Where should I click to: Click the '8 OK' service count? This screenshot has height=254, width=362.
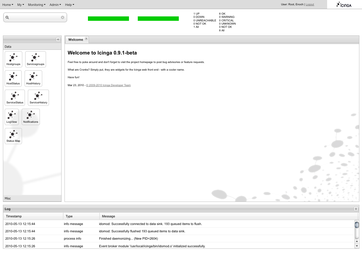point(222,14)
